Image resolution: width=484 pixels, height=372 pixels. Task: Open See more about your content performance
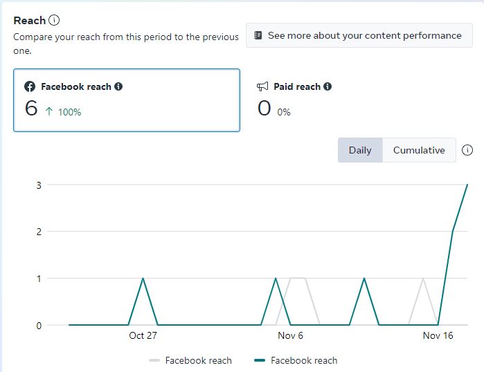pyautogui.click(x=359, y=35)
